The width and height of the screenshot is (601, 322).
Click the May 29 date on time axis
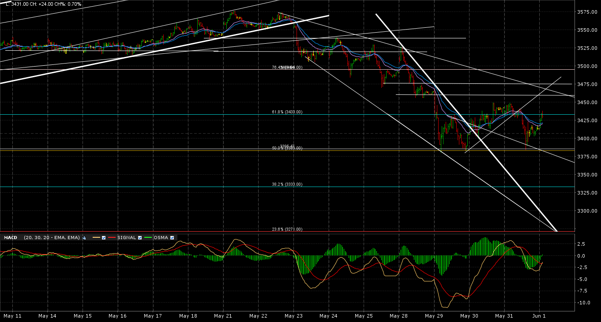434,316
